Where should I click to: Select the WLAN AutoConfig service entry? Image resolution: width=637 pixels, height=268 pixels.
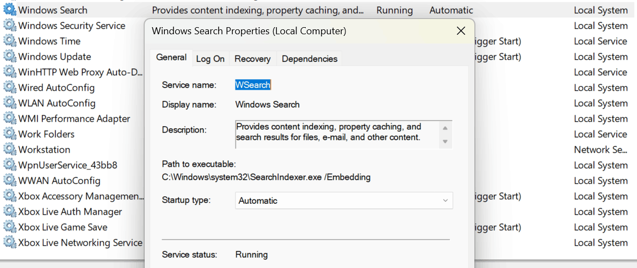[x=57, y=103]
